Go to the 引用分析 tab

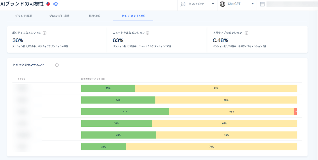[x=94, y=16]
